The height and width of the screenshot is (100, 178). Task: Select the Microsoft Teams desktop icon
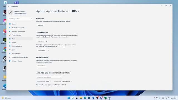(17, 2)
